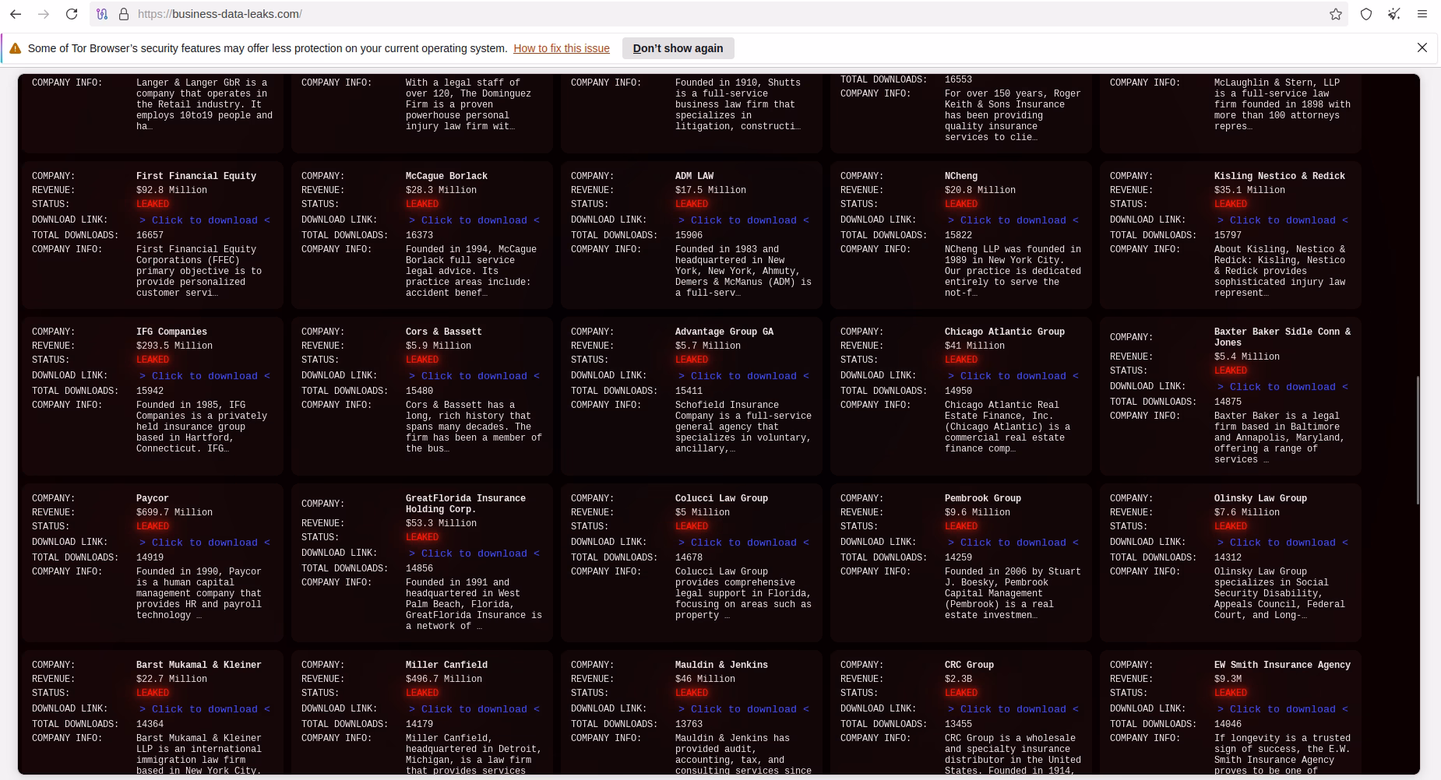1441x780 pixels.
Task: Click the 'Don't show again' button
Action: click(x=678, y=48)
